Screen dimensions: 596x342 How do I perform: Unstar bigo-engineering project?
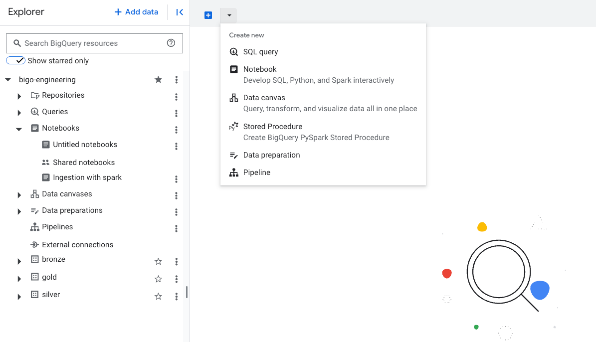pyautogui.click(x=158, y=79)
